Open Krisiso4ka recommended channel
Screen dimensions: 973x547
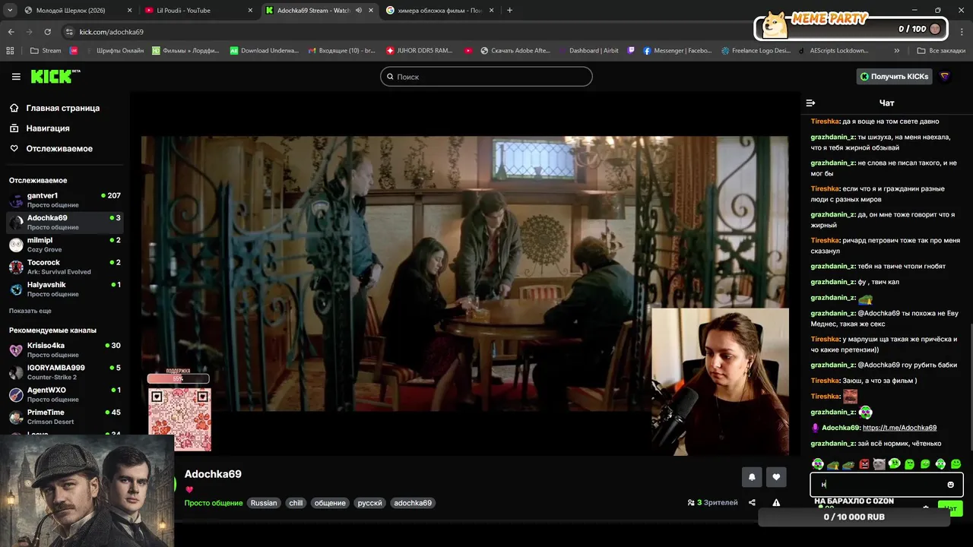(65, 349)
